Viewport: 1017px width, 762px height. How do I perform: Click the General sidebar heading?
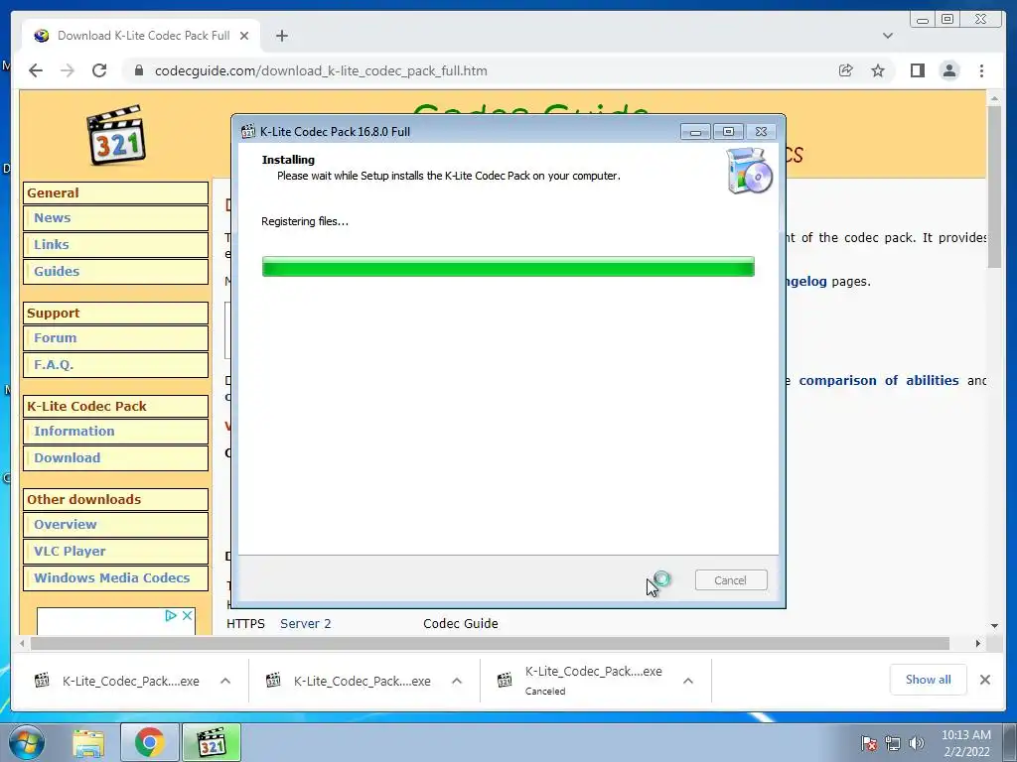(115, 193)
